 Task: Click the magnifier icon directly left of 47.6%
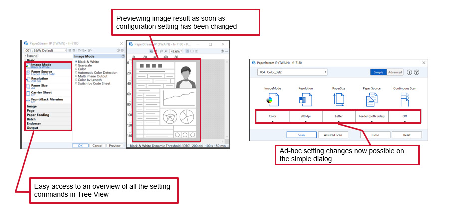tap(167, 51)
